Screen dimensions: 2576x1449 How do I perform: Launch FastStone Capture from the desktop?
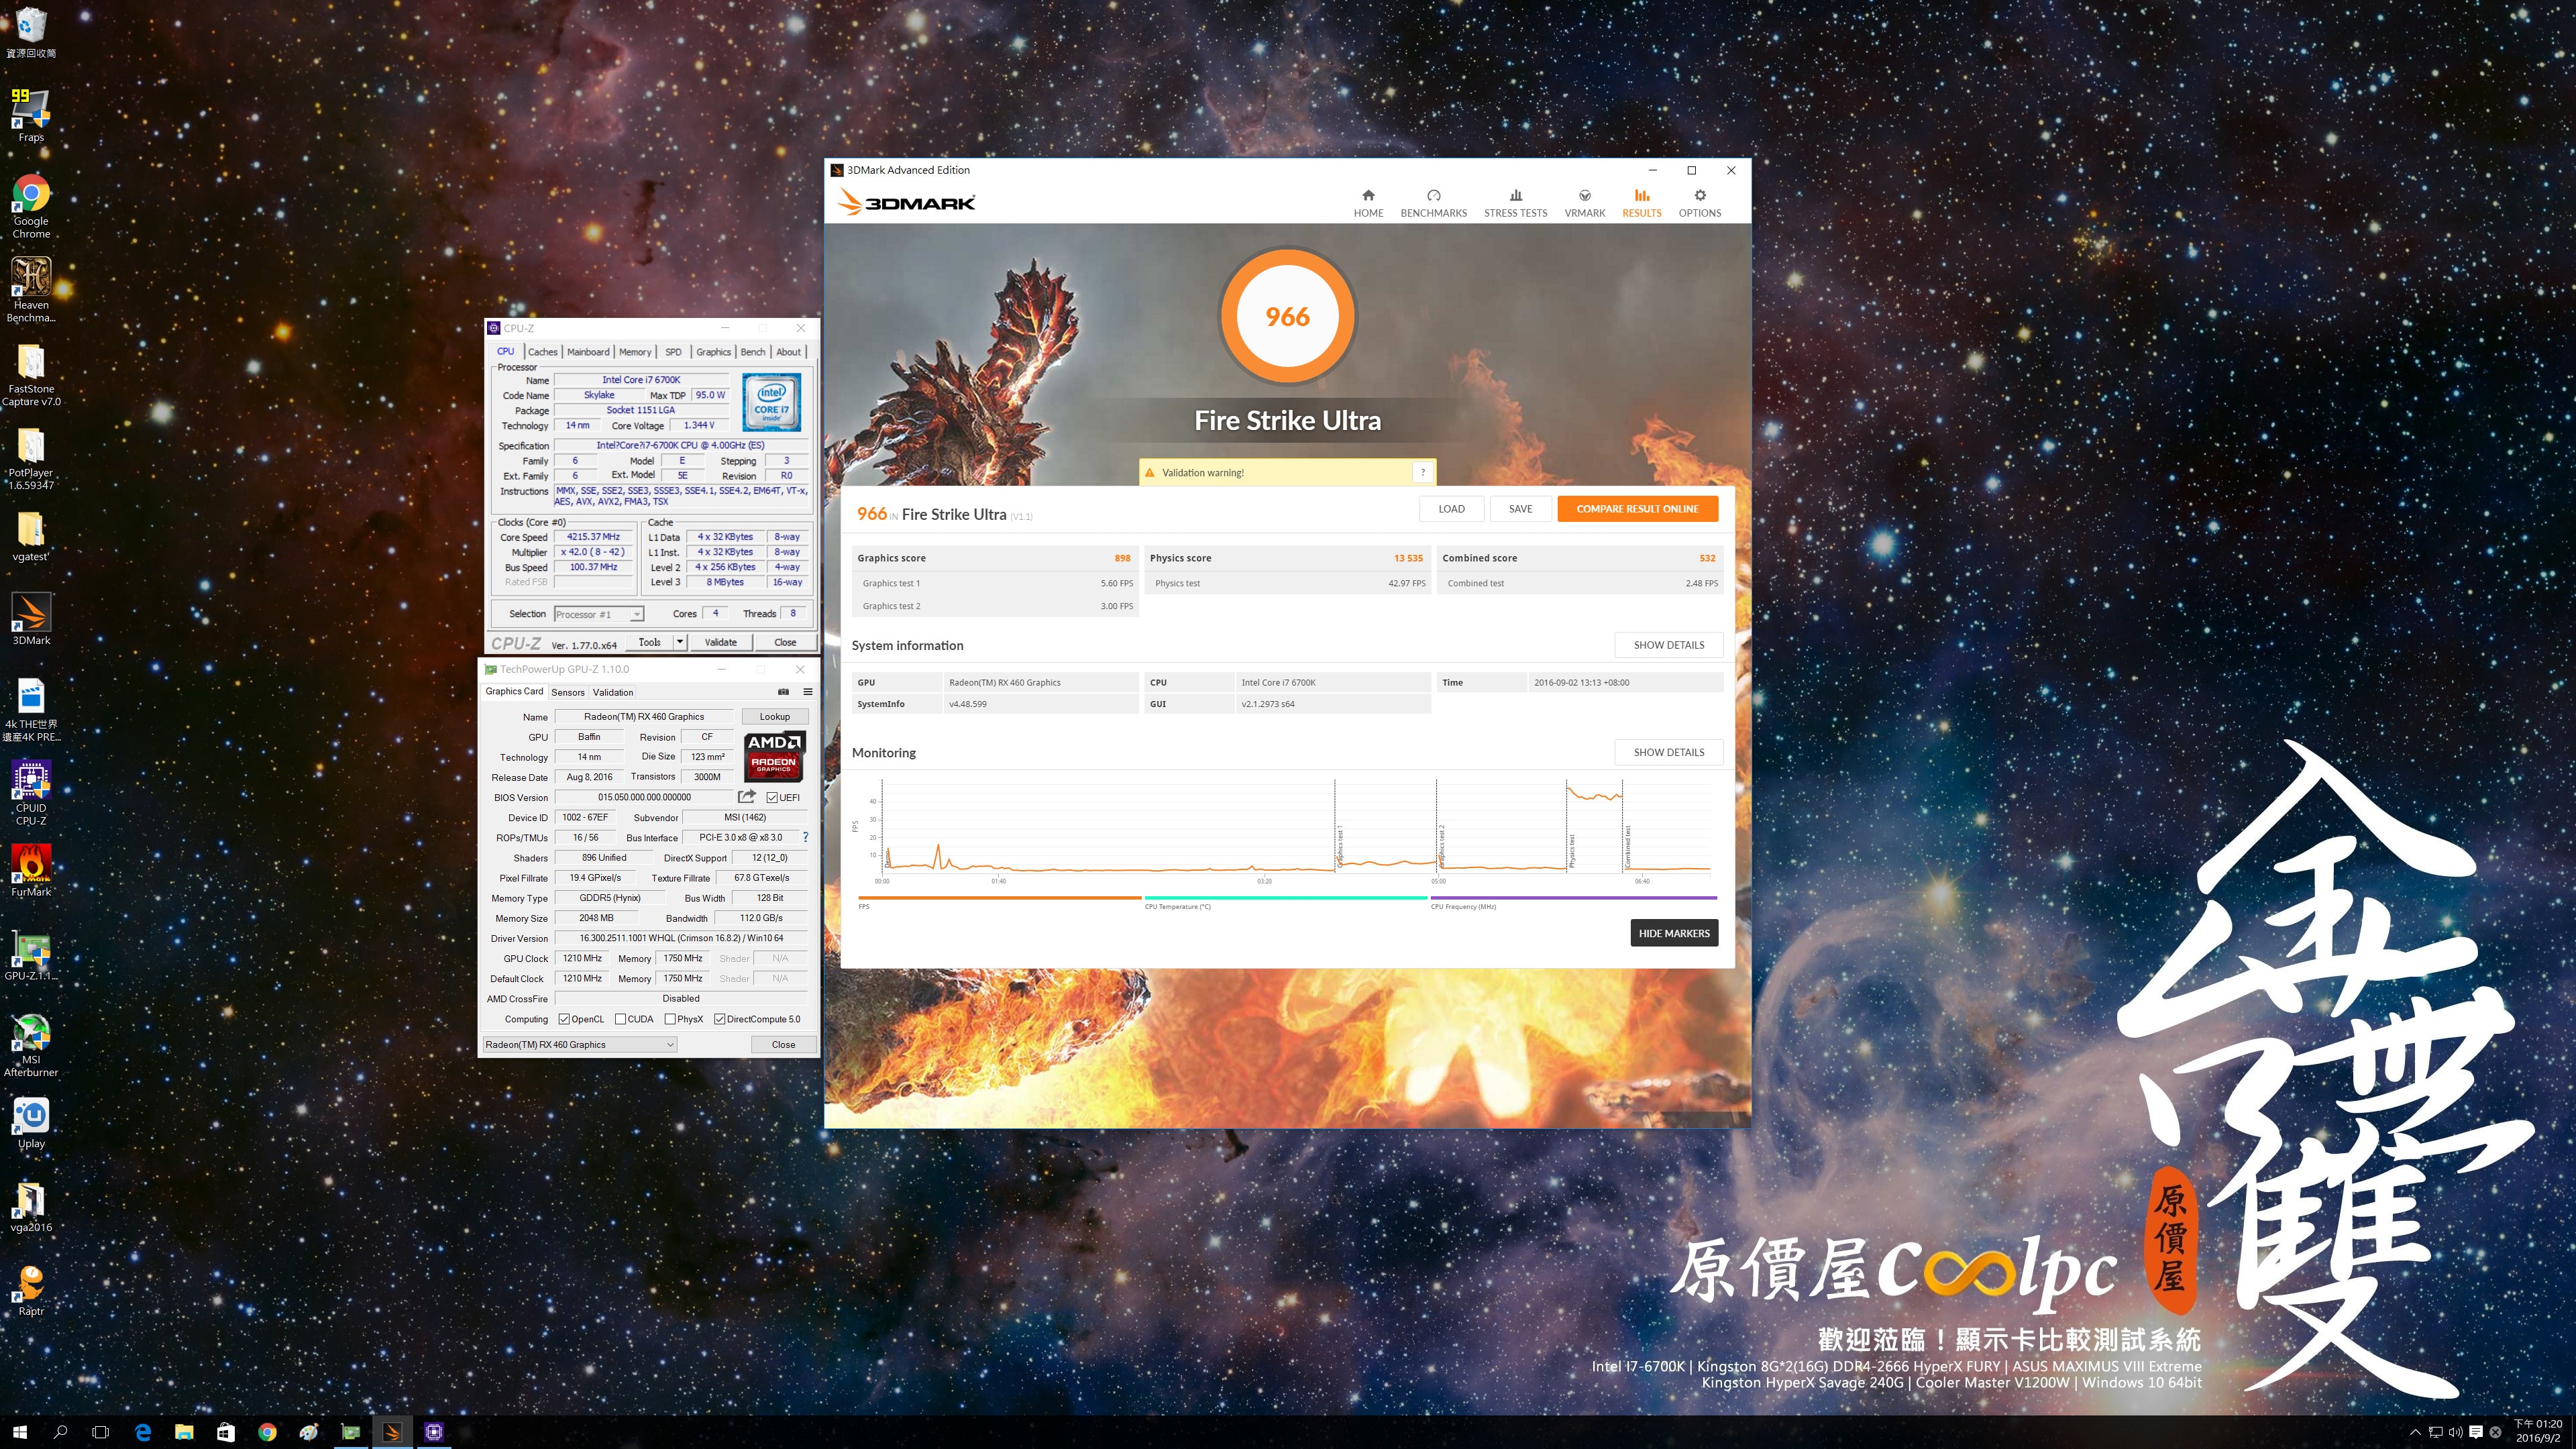[x=31, y=374]
